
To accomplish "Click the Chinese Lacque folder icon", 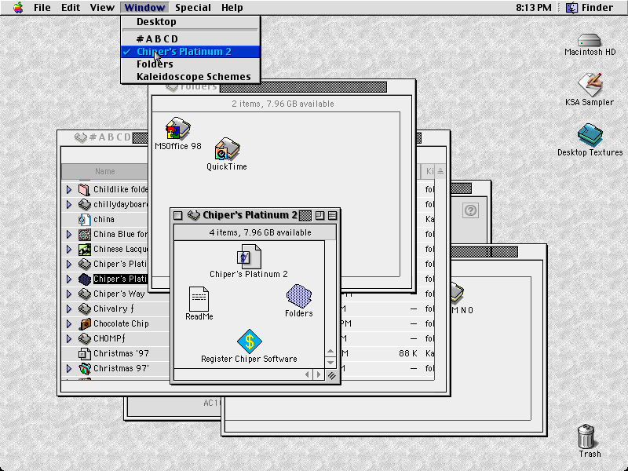I will click(x=84, y=249).
